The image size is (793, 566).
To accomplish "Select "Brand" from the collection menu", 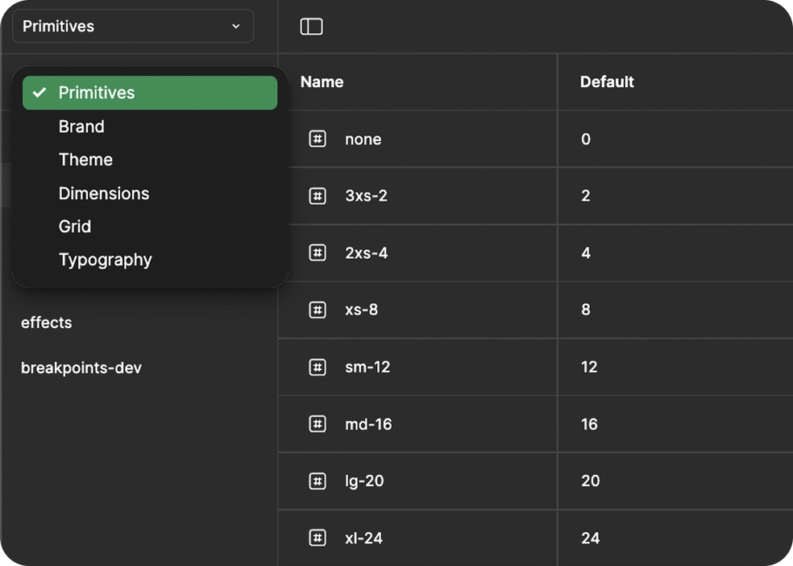I will [81, 126].
